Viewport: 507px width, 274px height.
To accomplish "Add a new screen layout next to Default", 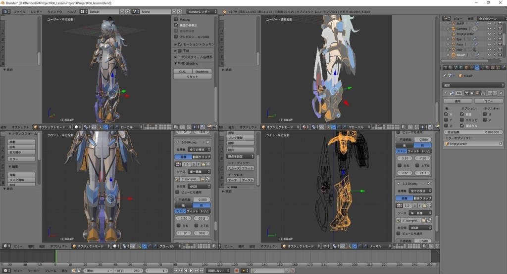I will 122,12.
